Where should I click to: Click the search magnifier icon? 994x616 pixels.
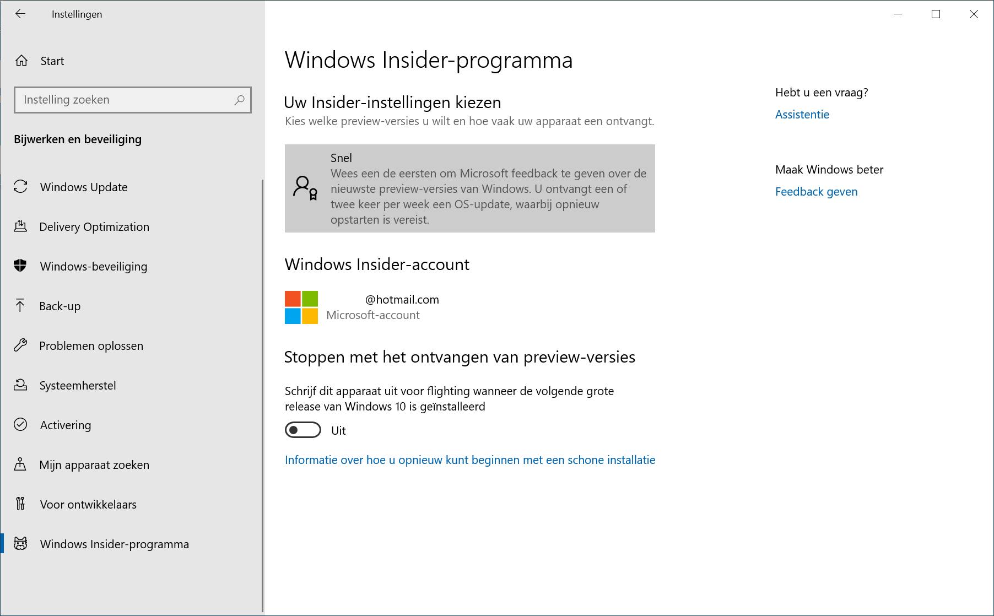click(x=239, y=100)
